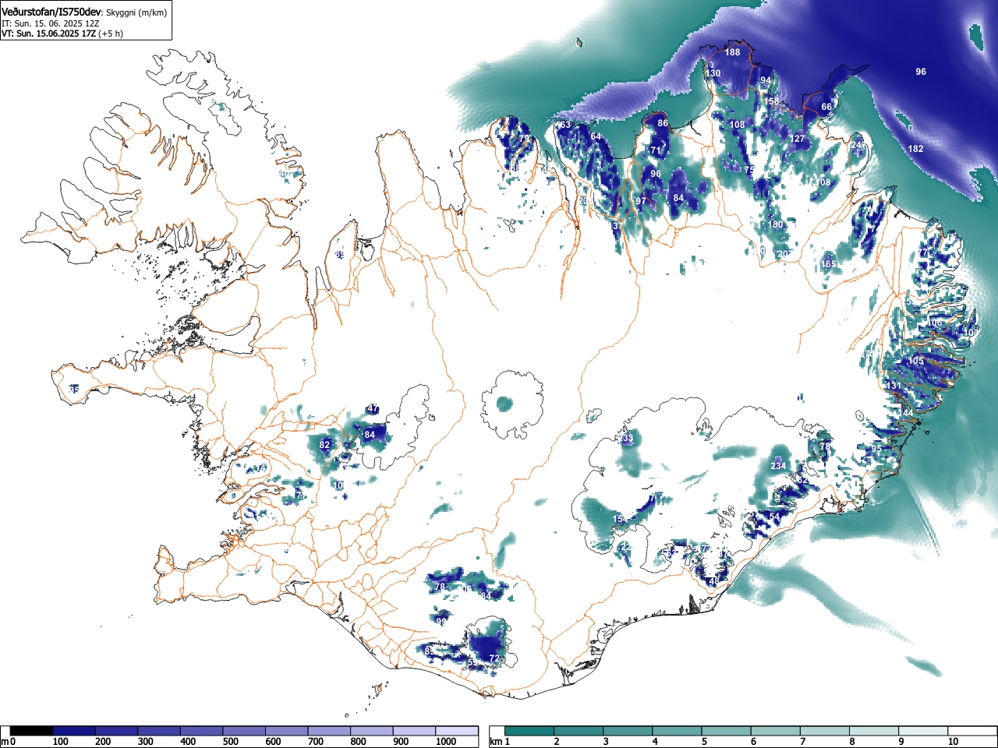
Task: Click the 86 visibility value on the map
Action: (663, 123)
